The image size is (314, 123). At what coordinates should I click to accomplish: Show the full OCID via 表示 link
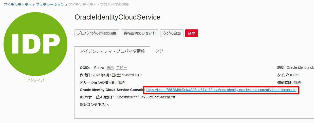[110, 68]
